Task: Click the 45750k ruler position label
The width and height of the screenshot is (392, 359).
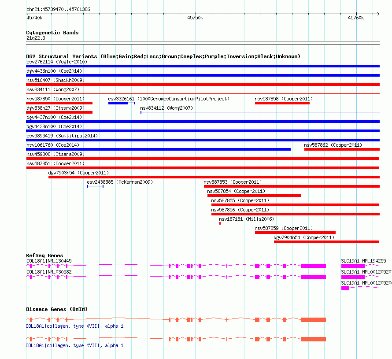Action: tap(195, 18)
